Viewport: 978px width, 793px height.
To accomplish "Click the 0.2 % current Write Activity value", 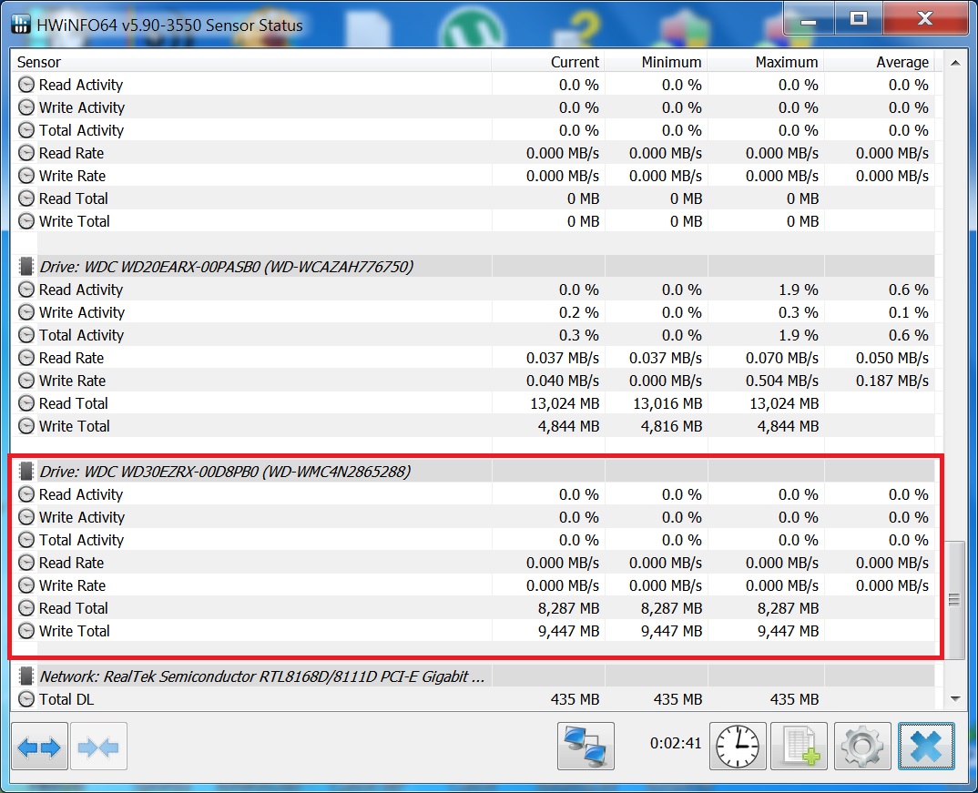I will point(579,312).
